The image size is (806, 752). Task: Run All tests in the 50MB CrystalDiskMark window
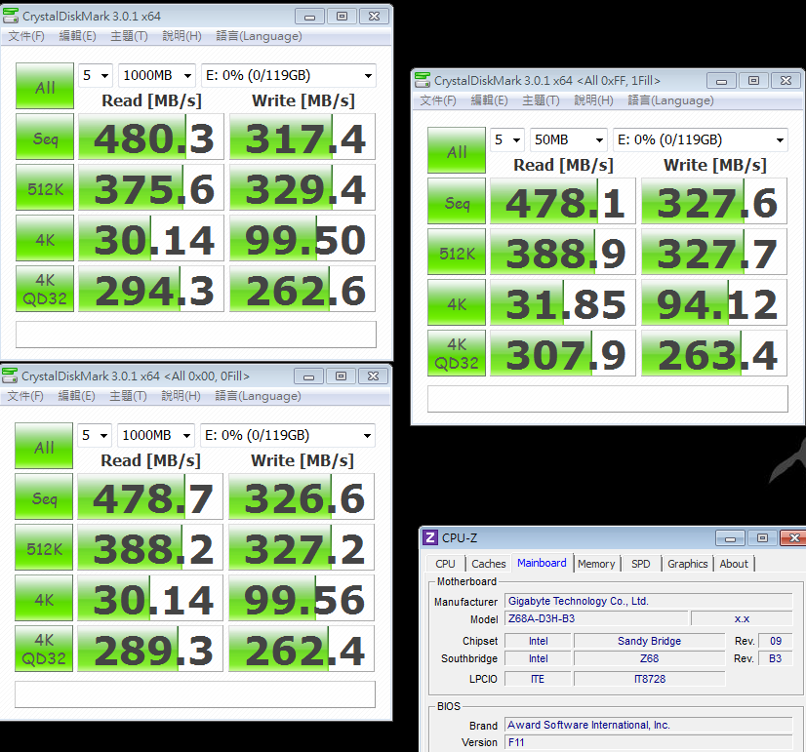[457, 150]
